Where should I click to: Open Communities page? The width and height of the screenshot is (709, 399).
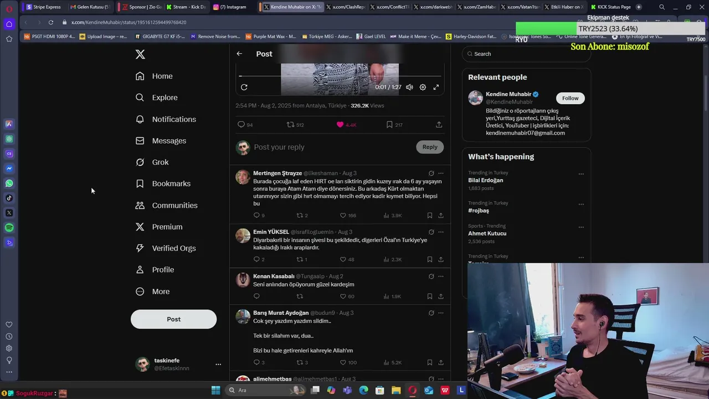tap(167, 205)
